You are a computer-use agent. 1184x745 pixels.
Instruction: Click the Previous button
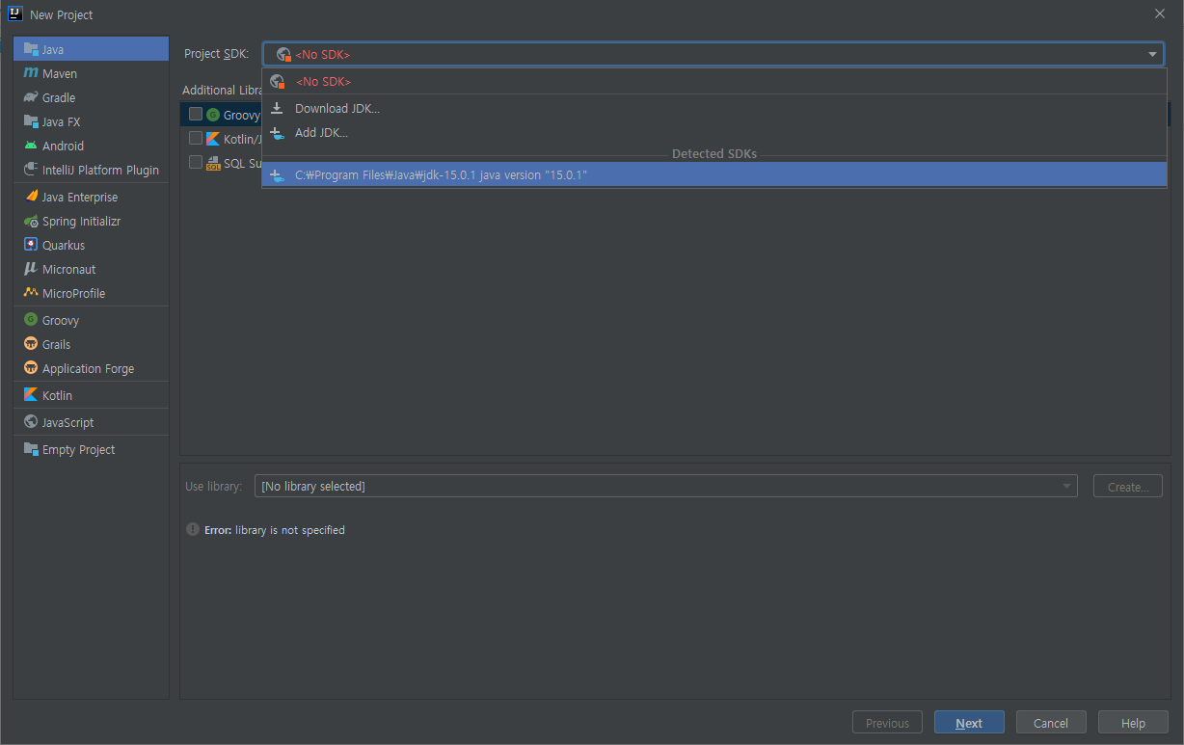coord(887,723)
